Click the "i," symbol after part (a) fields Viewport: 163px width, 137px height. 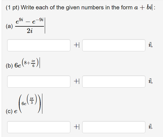pyautogui.click(x=150, y=45)
